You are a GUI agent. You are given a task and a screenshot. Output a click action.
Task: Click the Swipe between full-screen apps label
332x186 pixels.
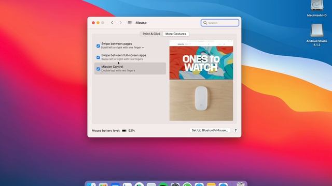coord(123,55)
